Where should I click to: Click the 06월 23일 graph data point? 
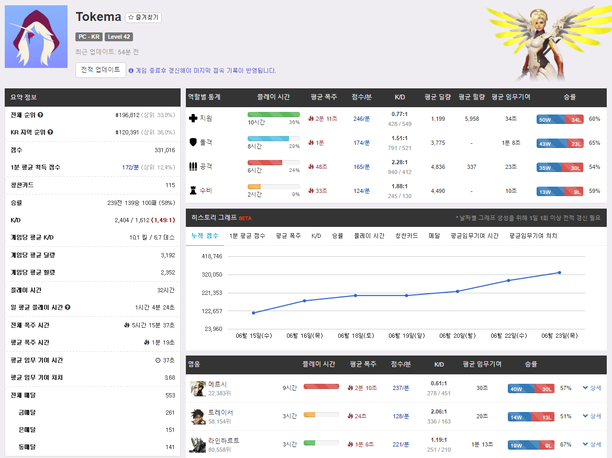pyautogui.click(x=559, y=272)
